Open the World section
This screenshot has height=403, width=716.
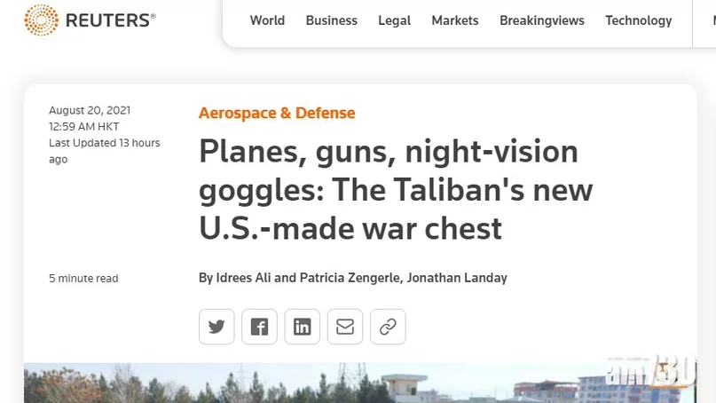click(x=267, y=20)
